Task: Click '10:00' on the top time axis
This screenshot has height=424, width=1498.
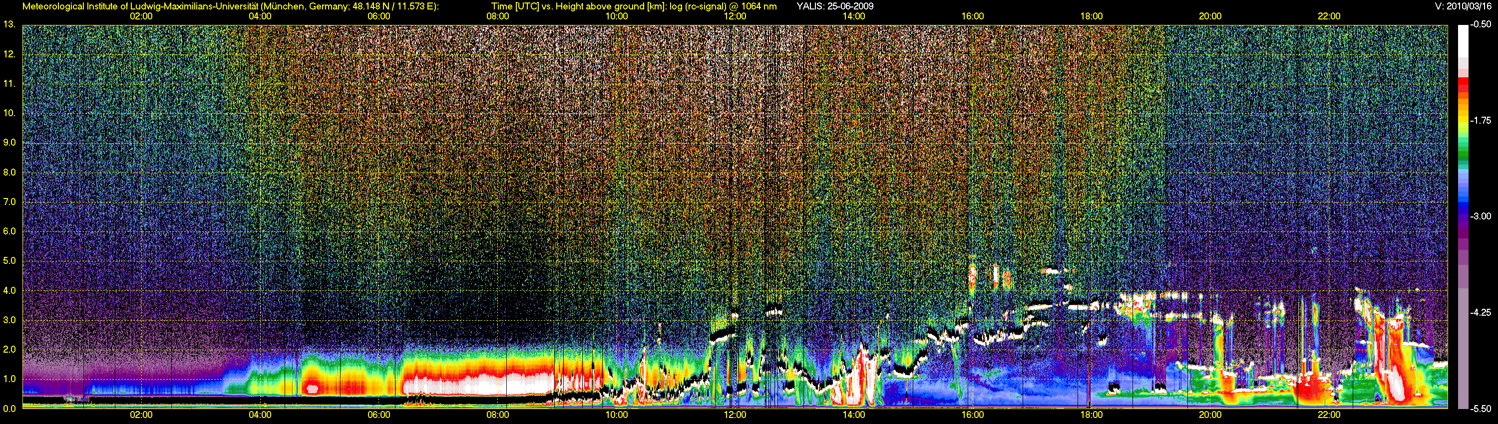Action: tap(616, 16)
